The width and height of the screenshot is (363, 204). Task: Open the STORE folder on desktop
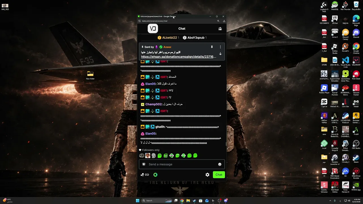click(324, 61)
